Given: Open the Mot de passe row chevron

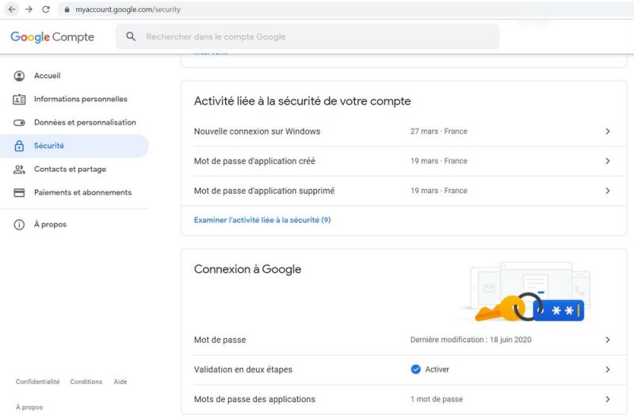Looking at the screenshot, I should (x=607, y=340).
